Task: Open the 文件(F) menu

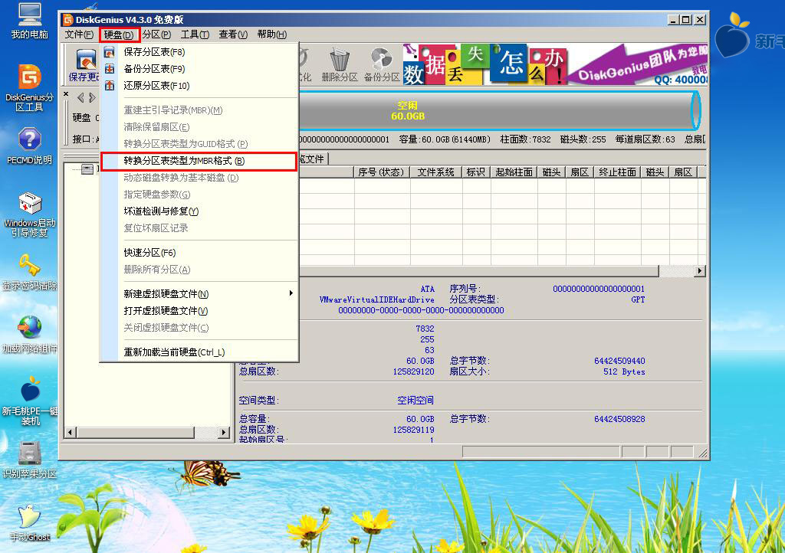Action: pos(79,34)
